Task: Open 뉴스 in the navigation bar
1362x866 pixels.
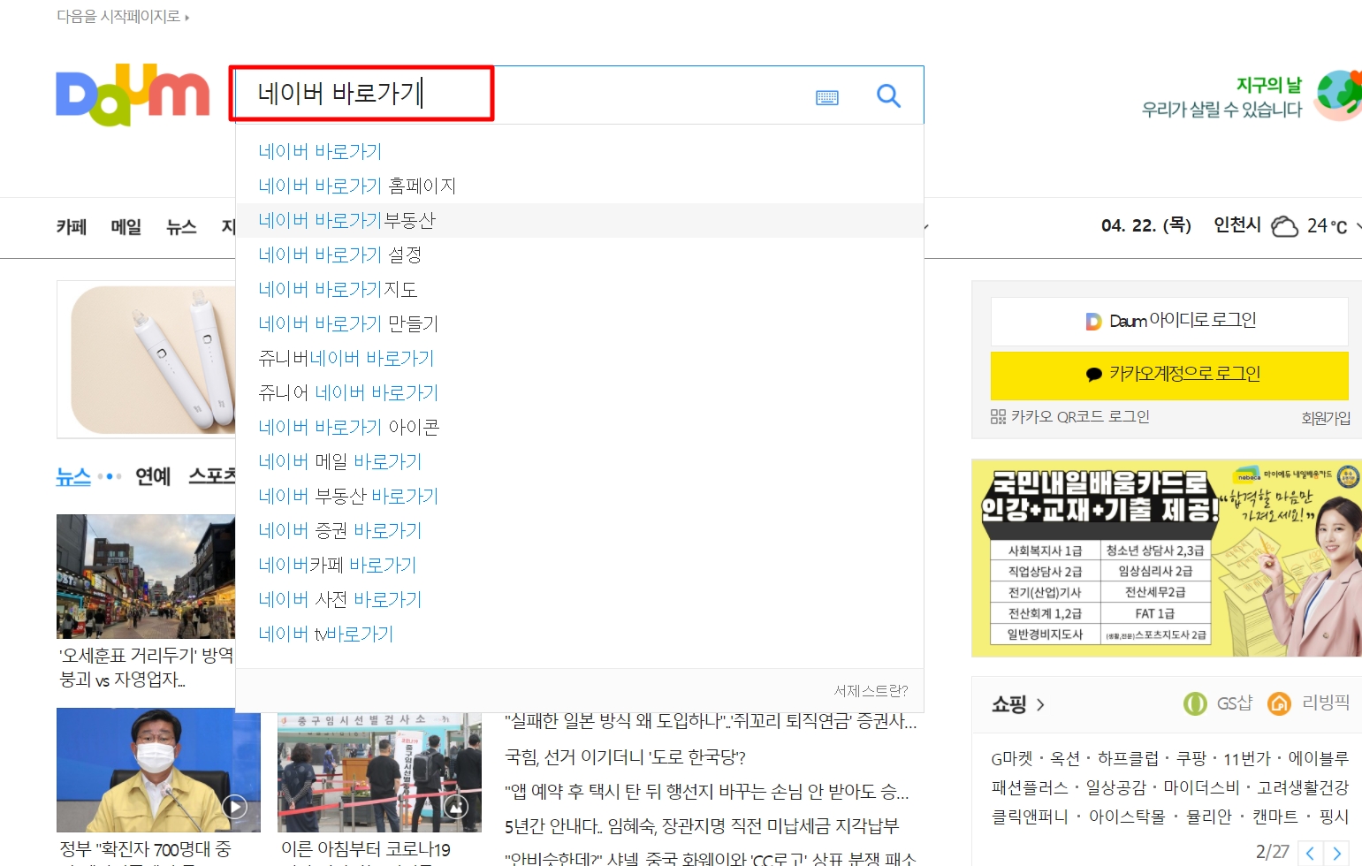Action: point(181,227)
